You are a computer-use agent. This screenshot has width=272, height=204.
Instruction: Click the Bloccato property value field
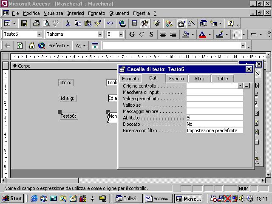pos(215,124)
